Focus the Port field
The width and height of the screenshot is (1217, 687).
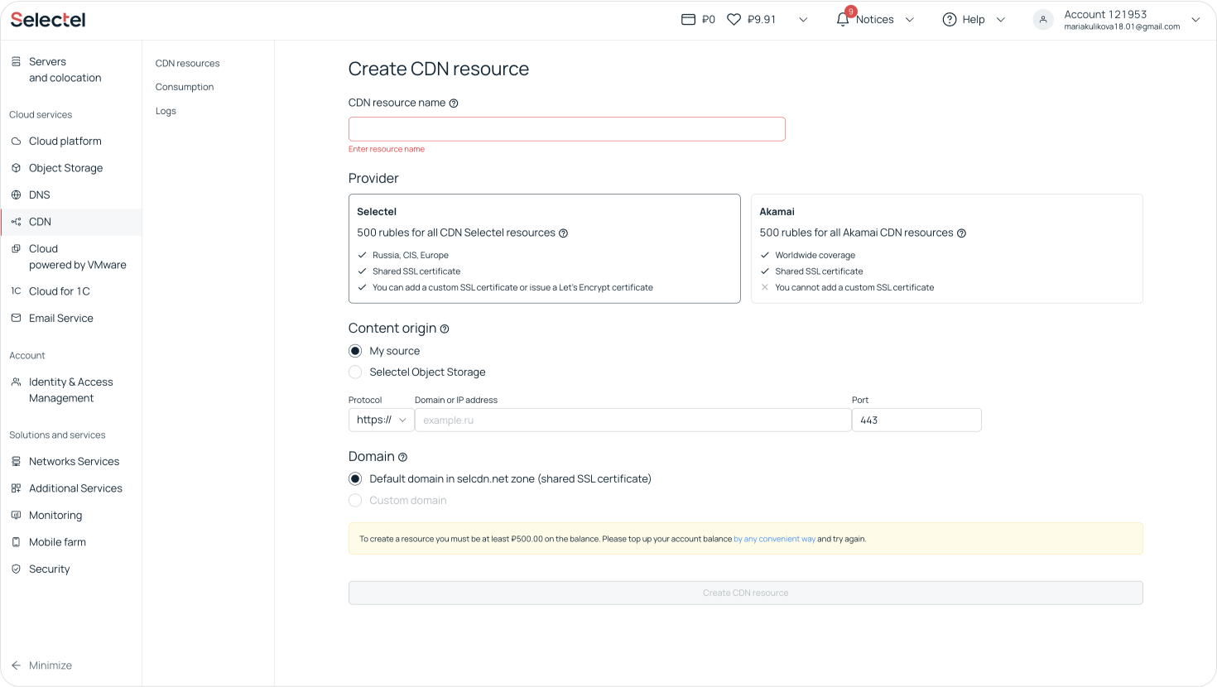(916, 420)
